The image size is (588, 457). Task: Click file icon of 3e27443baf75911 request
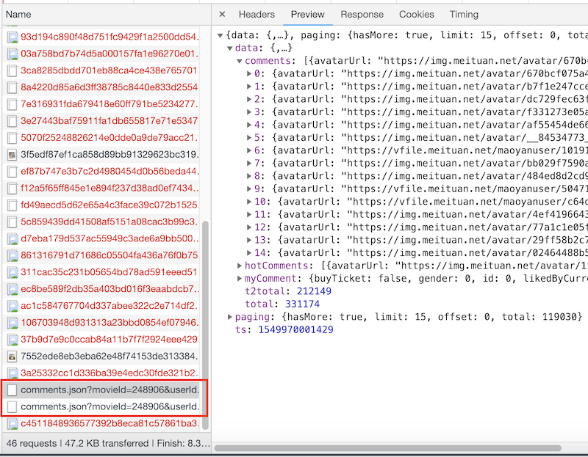click(12, 121)
